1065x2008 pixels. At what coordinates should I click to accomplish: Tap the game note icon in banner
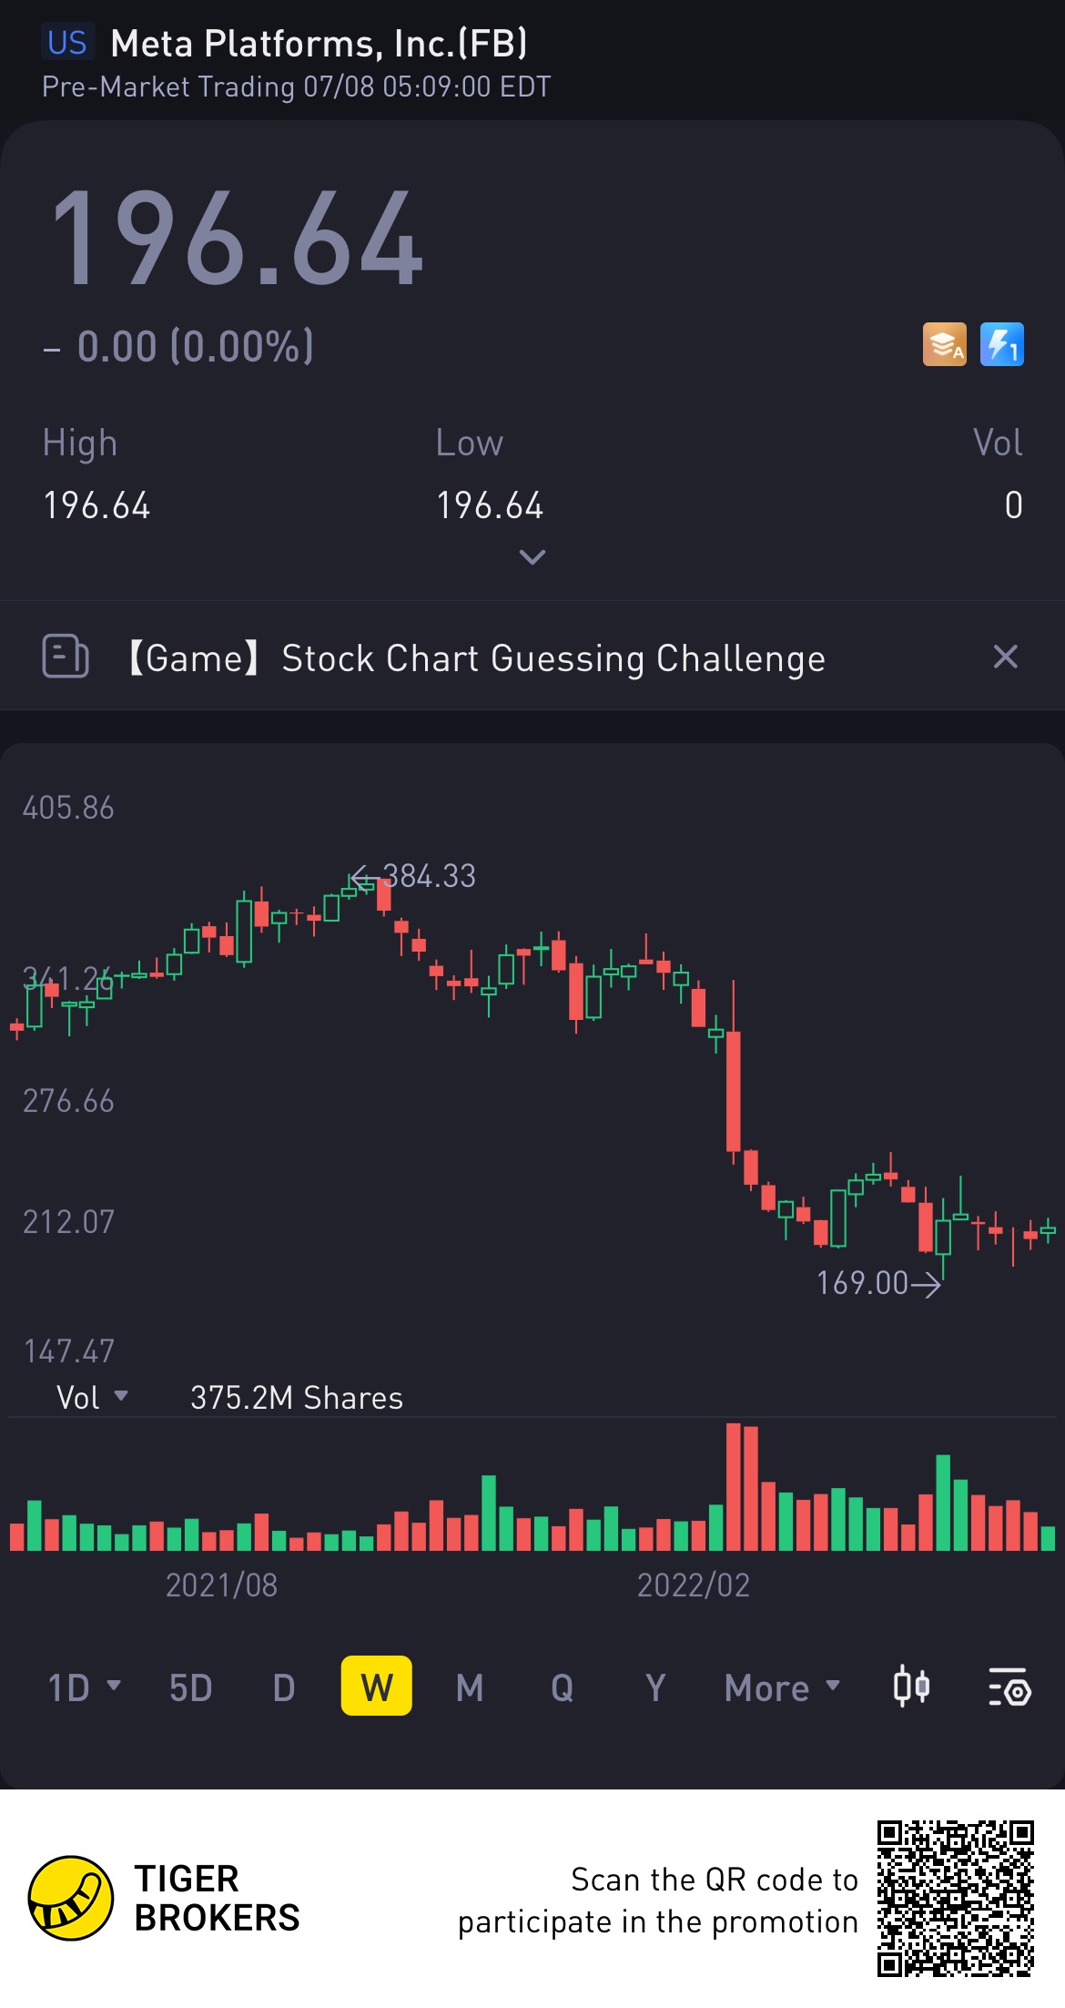66,657
